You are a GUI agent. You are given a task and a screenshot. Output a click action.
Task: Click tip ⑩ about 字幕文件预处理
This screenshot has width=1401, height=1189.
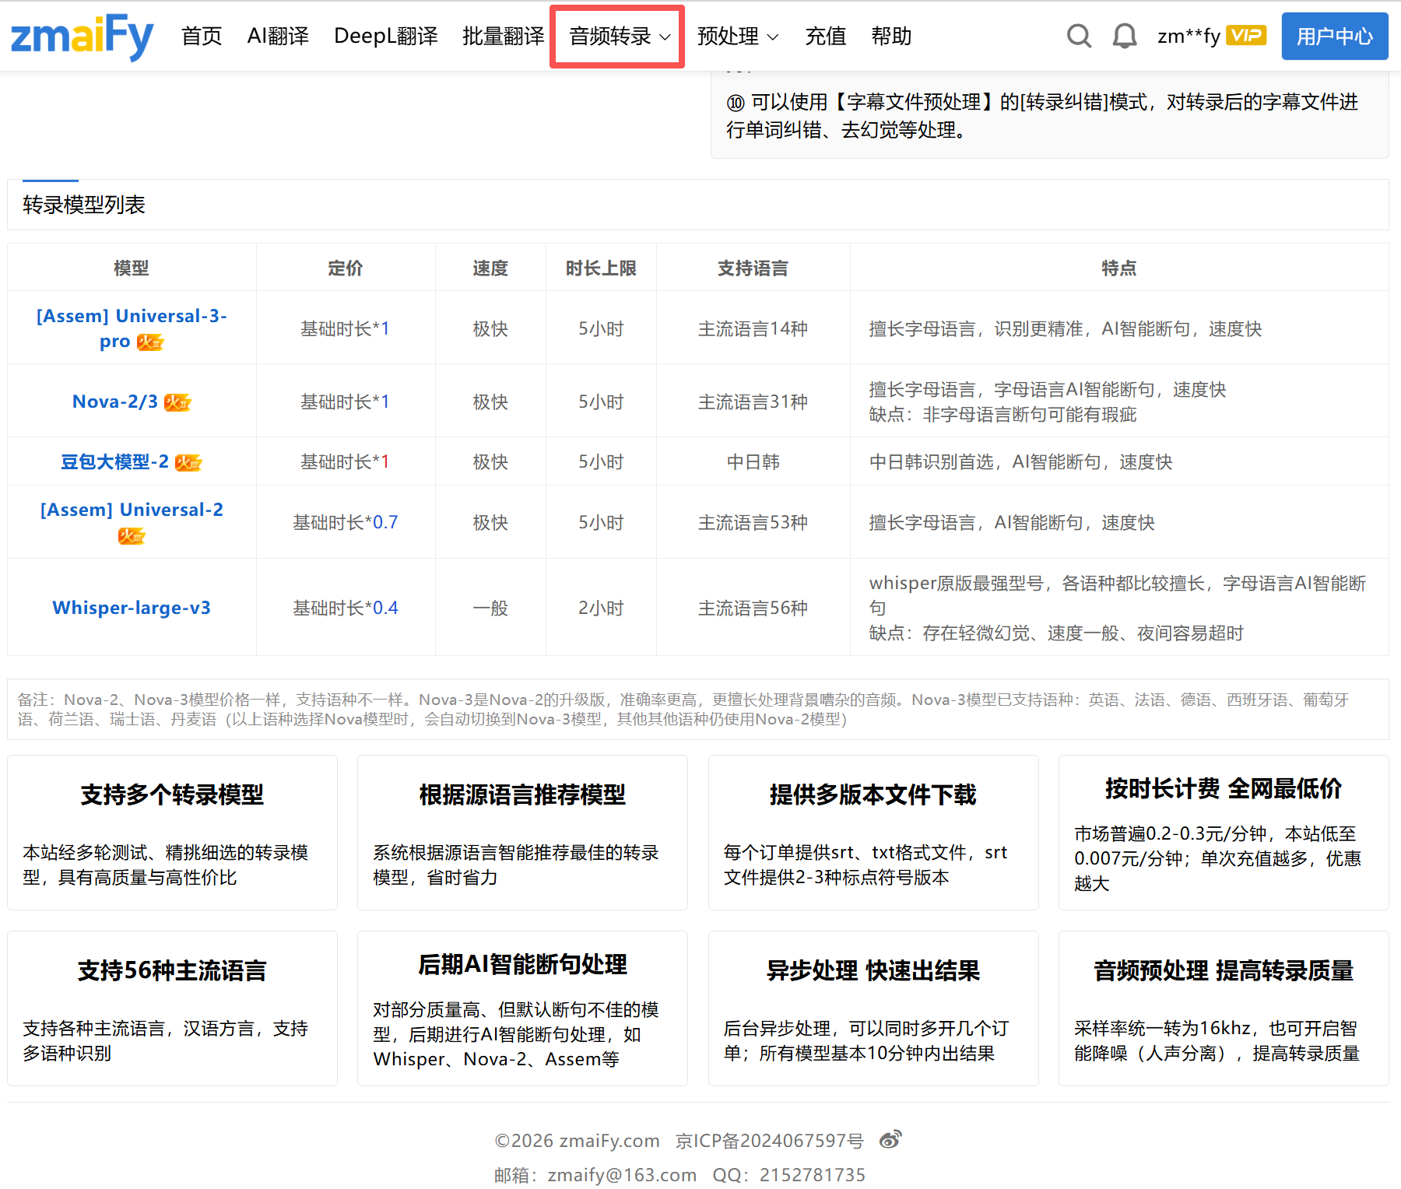click(1043, 116)
